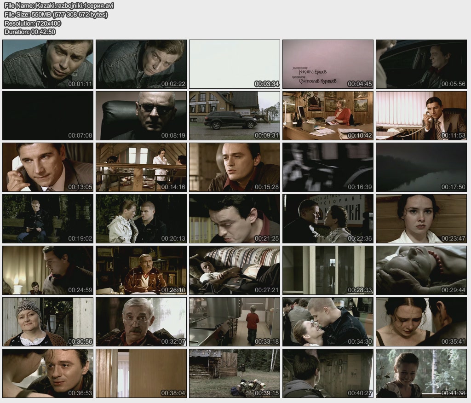471x403 pixels.
Task: Click the Resolution 720x400 line
Action: pos(33,23)
